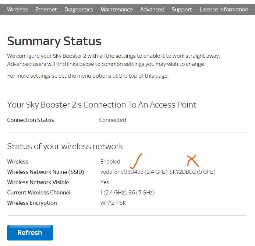255x246 pixels.
Task: Open the Diagnostics menu
Action: 79,10
